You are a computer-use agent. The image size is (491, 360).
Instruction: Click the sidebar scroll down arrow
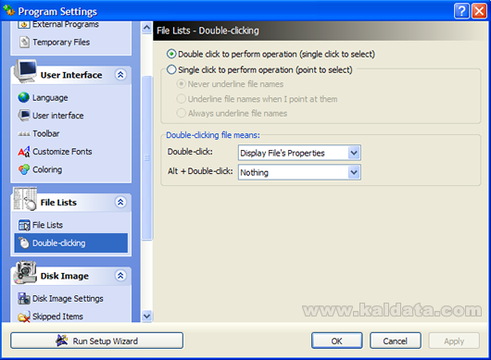click(x=146, y=317)
